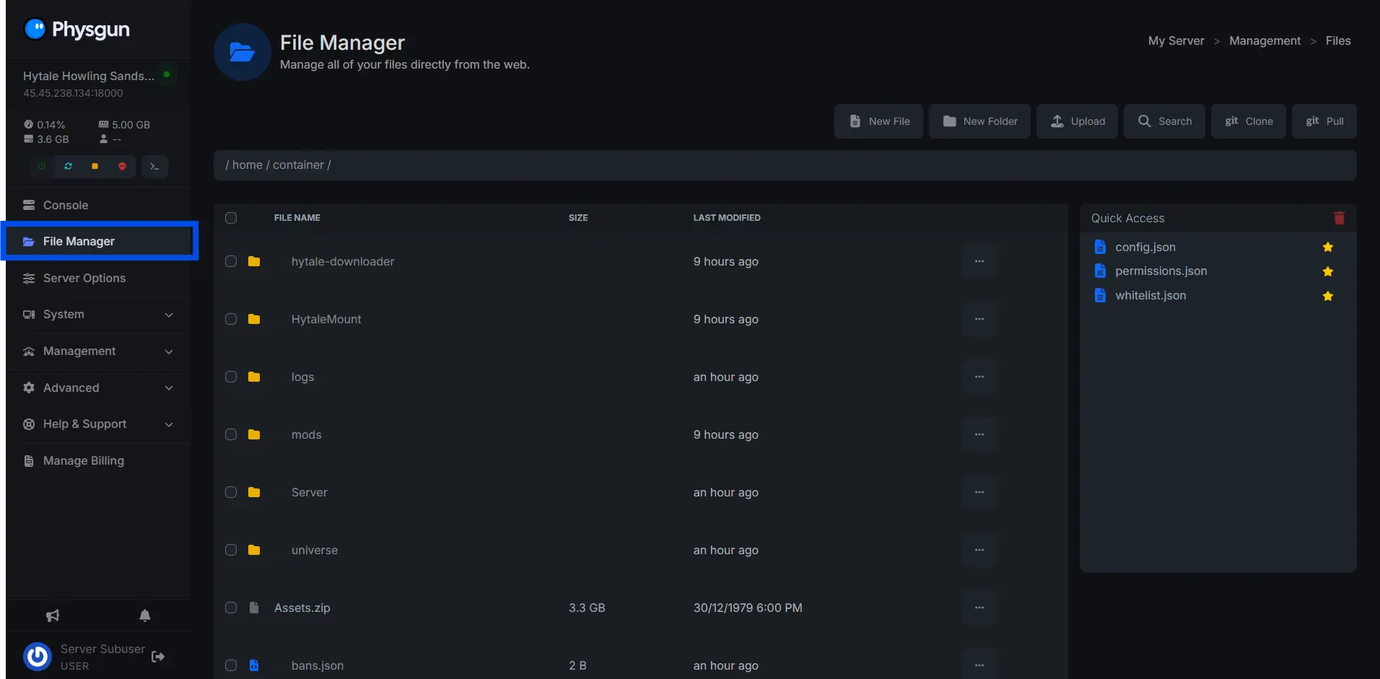Click 'home' in the path breadcrumb
This screenshot has height=679, width=1380.
247,165
